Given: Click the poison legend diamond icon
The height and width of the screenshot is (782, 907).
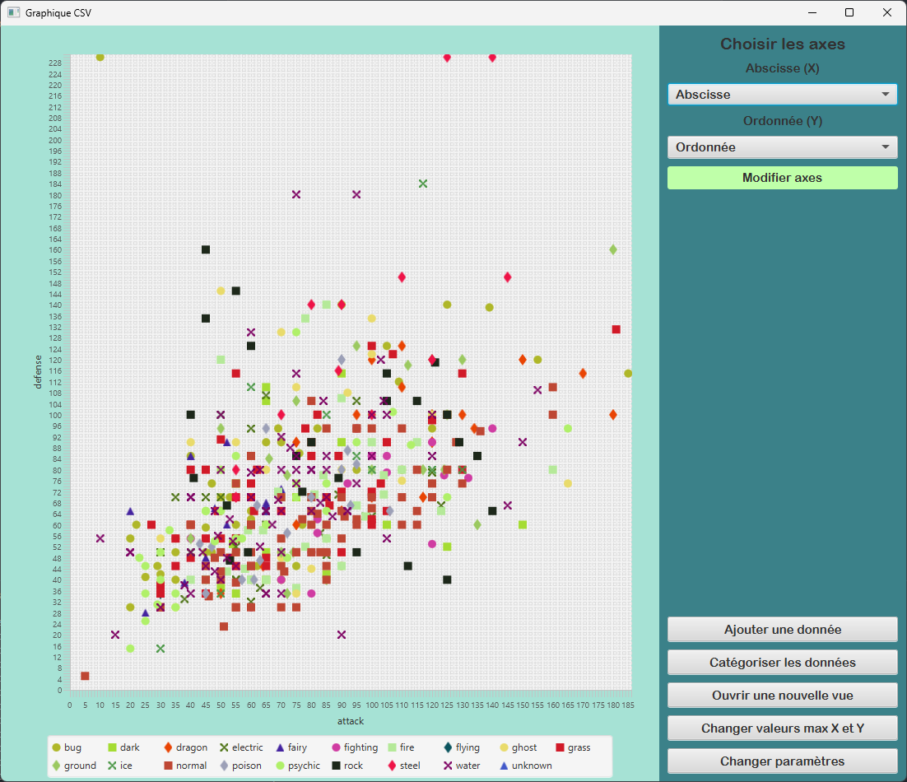Looking at the screenshot, I should (x=225, y=766).
